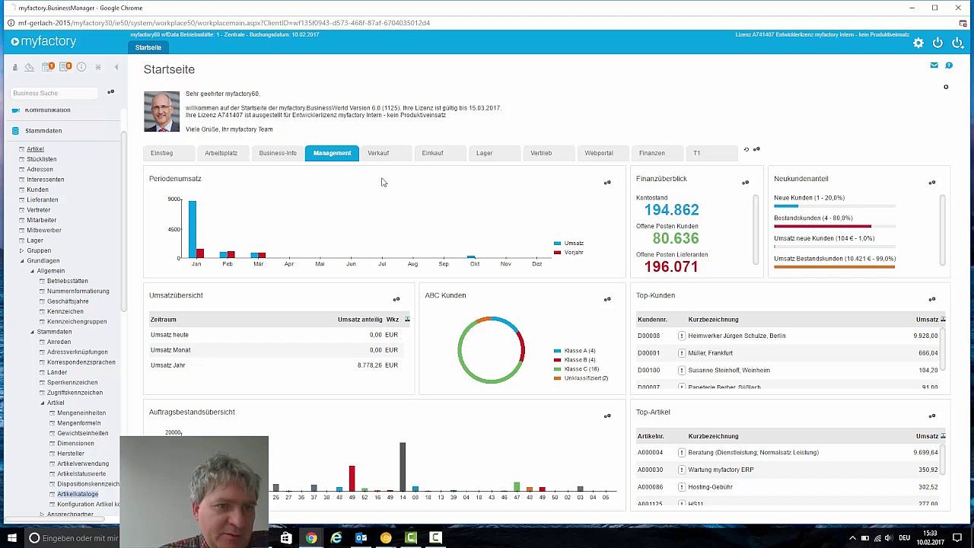This screenshot has width=974, height=548.
Task: Open Betriebsstätten tree entry
Action: click(68, 281)
